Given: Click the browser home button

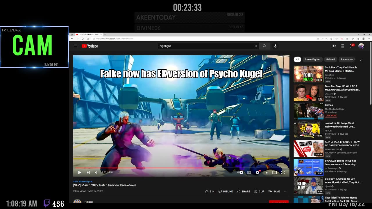Looking at the screenshot, I should 88,39.
